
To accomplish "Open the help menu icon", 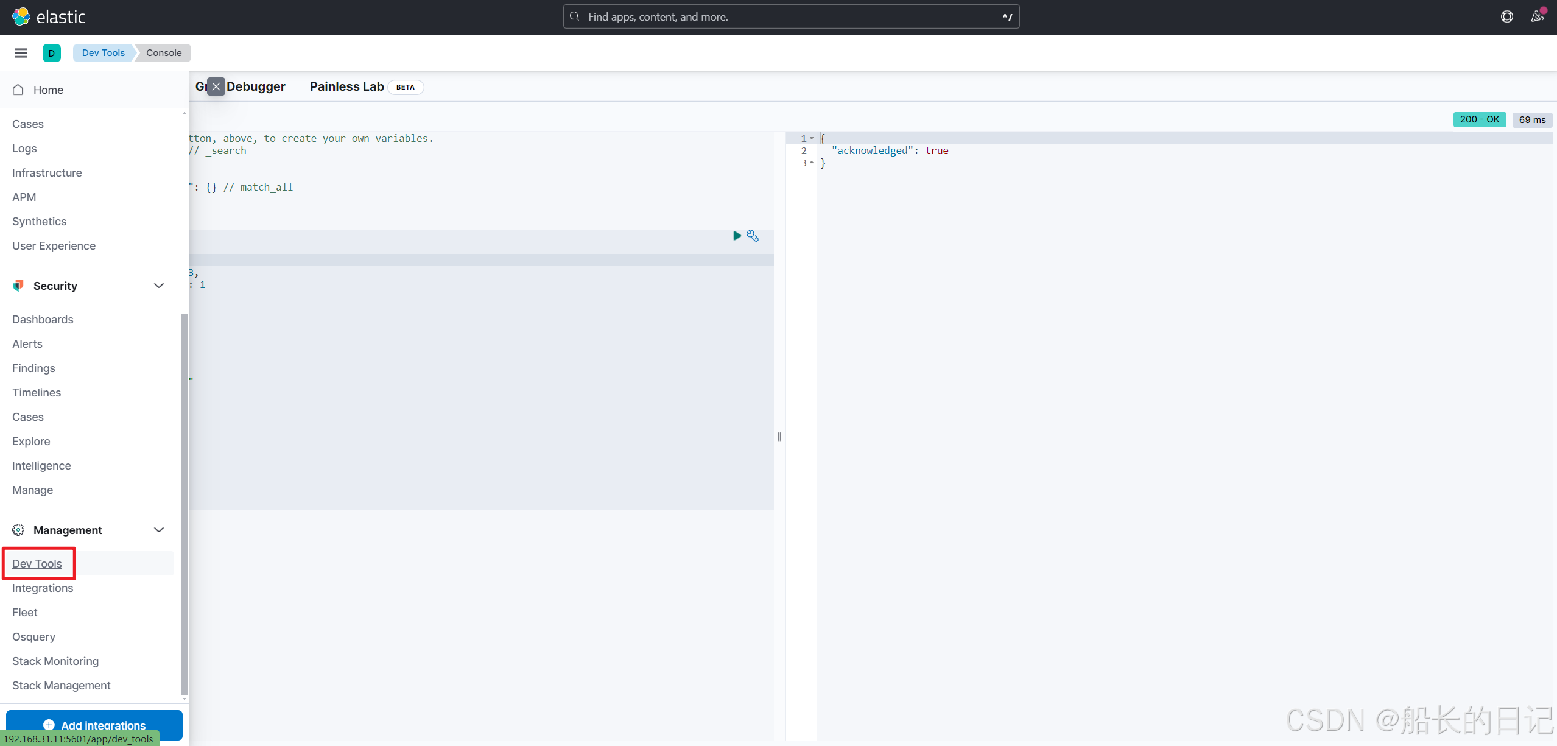I will (x=1506, y=17).
